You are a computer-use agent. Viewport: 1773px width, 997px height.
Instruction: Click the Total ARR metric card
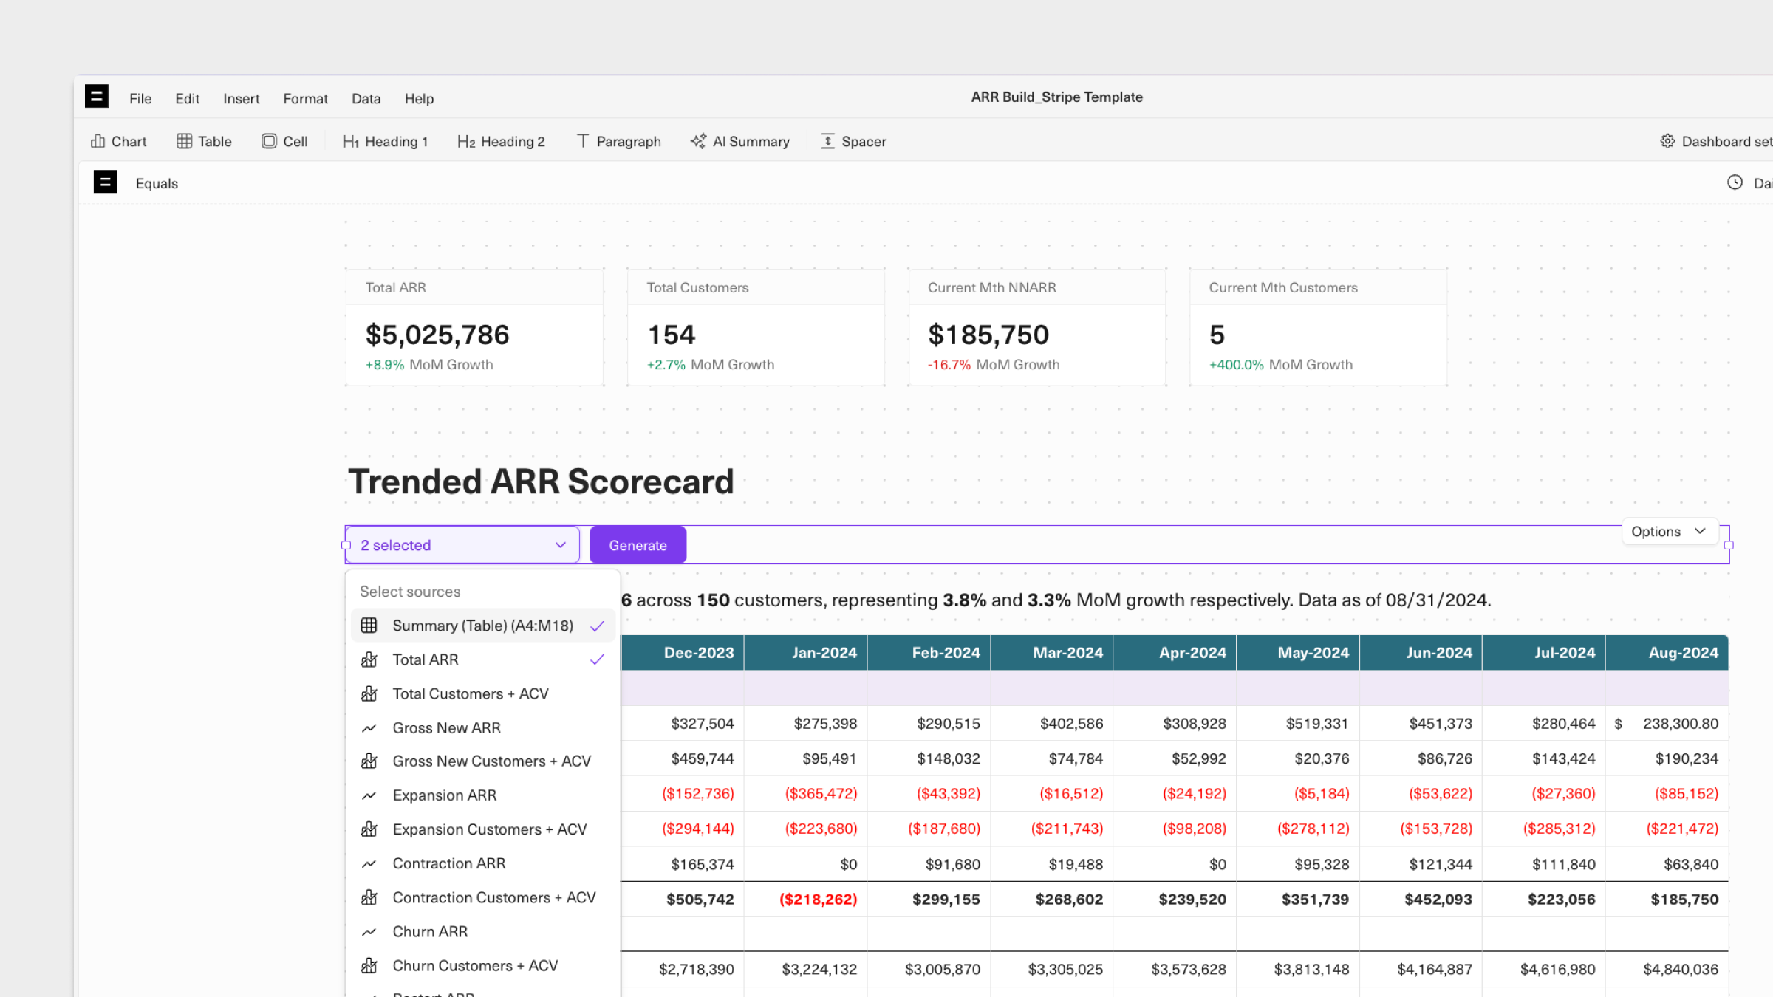pos(474,327)
